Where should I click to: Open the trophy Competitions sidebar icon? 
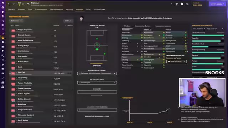[2, 51]
